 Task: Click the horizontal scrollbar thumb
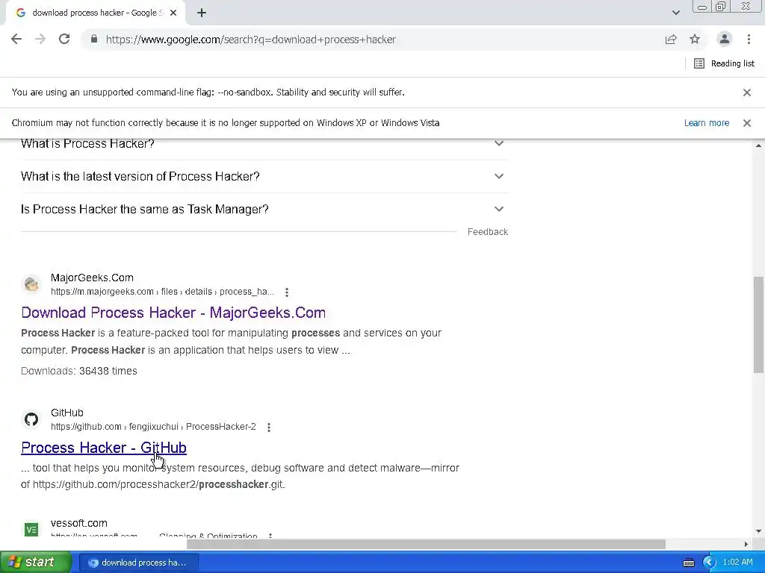(x=426, y=544)
